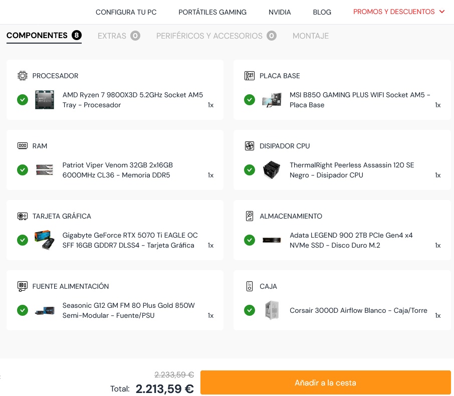Click the 1x quantity on the Procesador card
454x396 pixels.
click(x=210, y=105)
